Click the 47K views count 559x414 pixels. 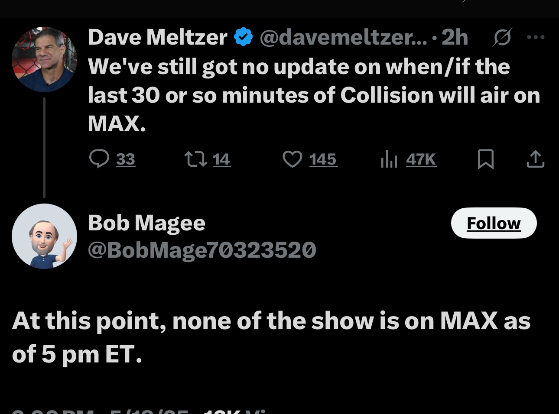click(x=421, y=159)
